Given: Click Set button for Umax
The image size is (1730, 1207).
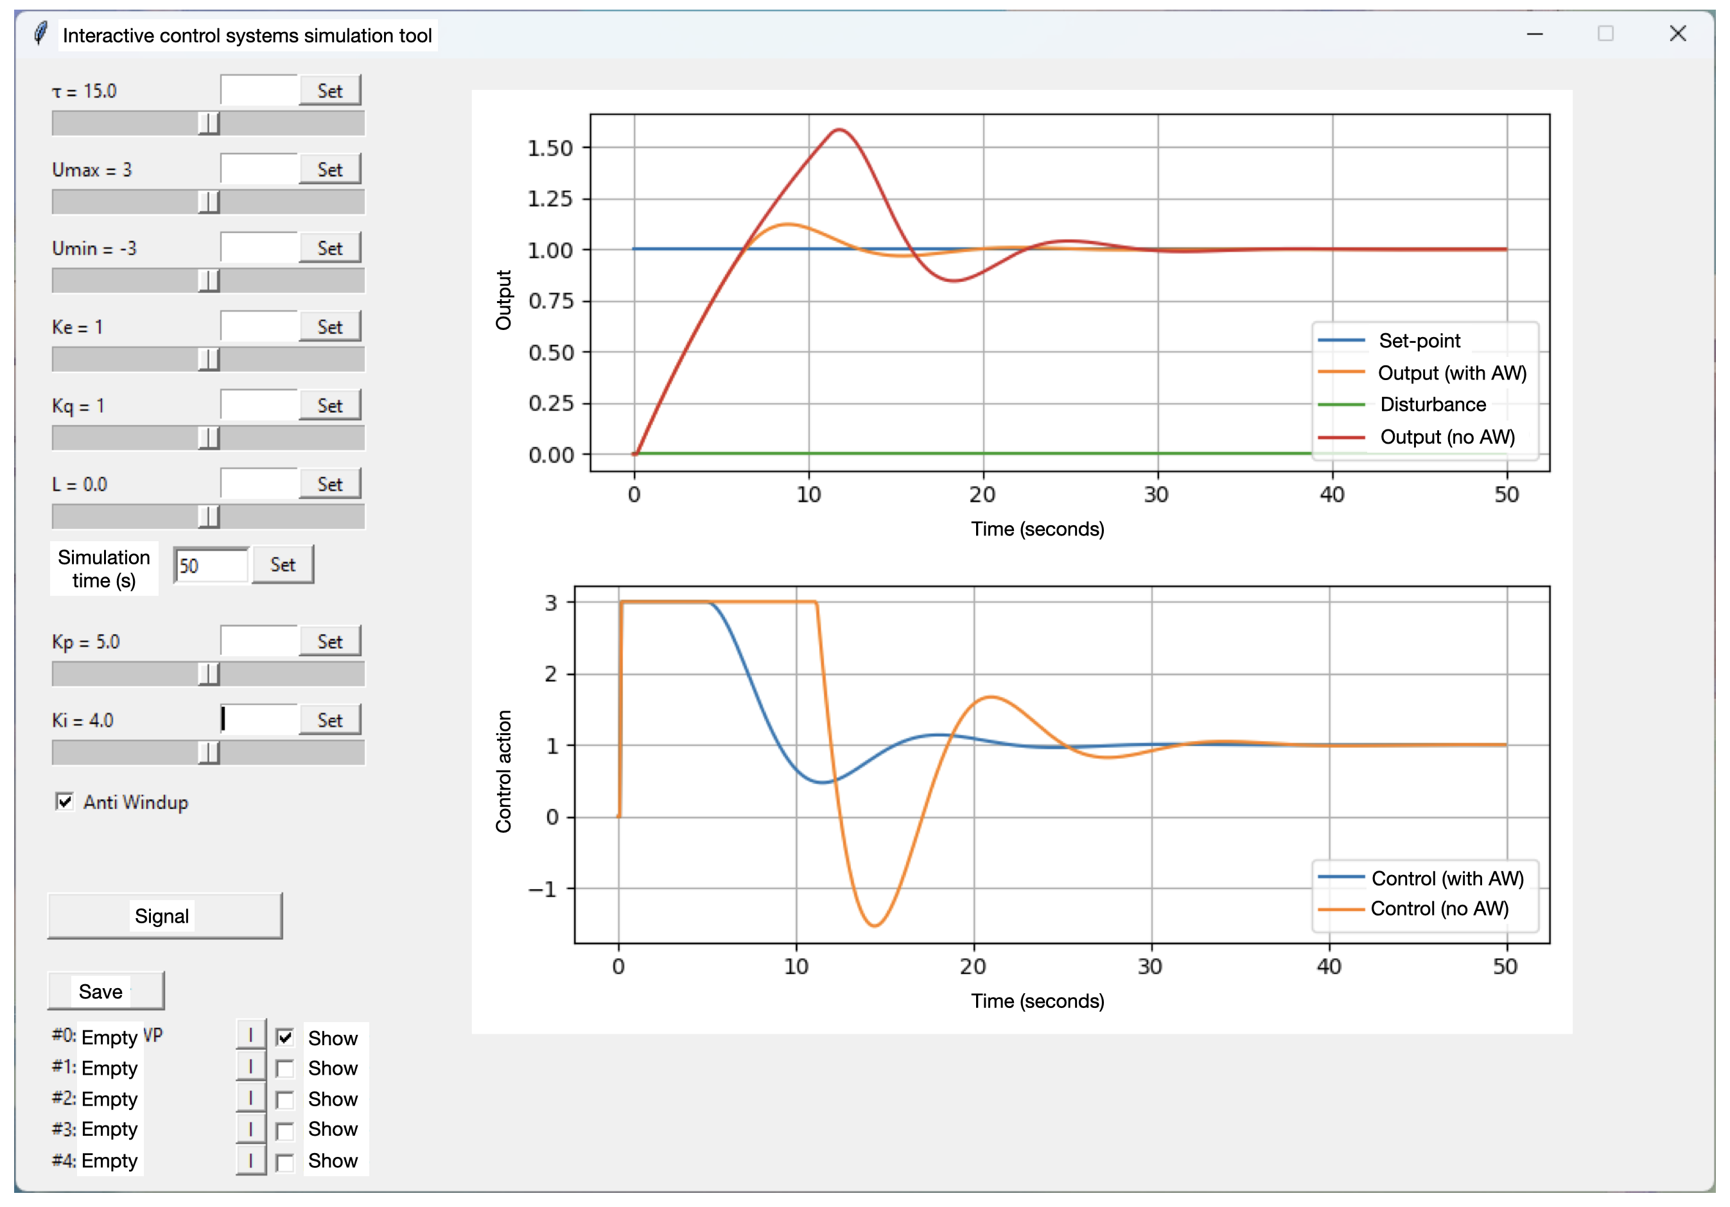Looking at the screenshot, I should coord(330,169).
